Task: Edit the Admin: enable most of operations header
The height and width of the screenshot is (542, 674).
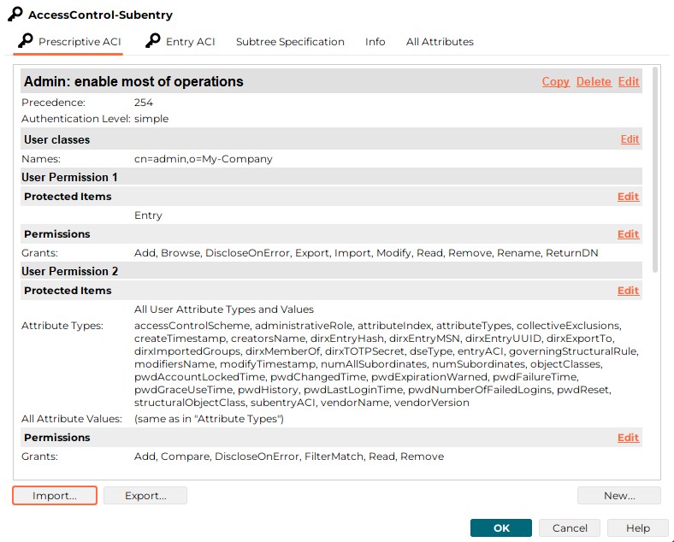Action: tap(629, 81)
